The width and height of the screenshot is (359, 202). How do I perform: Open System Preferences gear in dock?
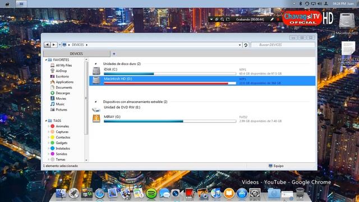point(255,194)
